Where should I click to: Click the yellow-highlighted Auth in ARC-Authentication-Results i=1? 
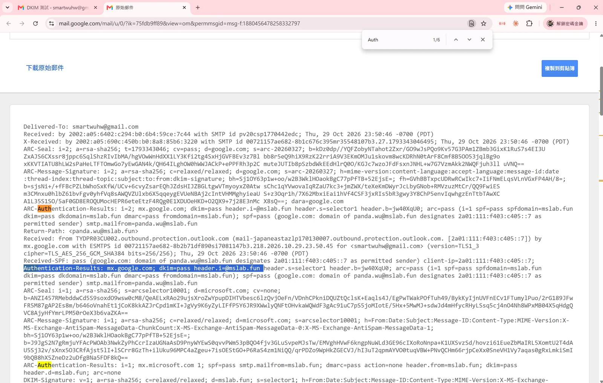click(x=44, y=365)
